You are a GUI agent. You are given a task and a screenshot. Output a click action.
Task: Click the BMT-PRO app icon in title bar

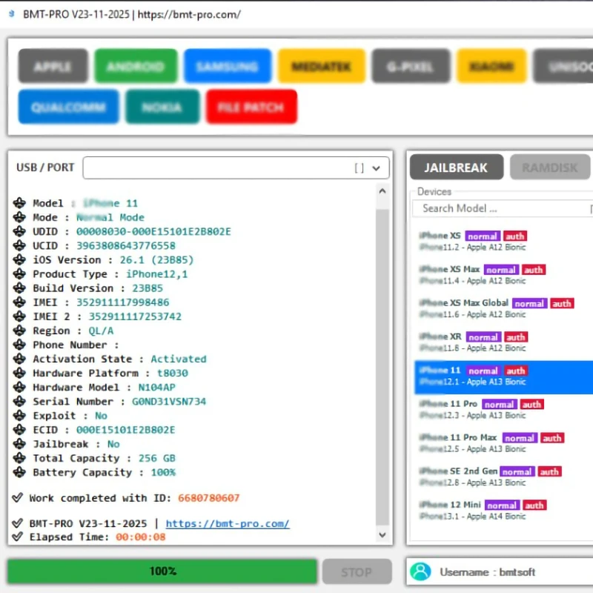coord(12,14)
